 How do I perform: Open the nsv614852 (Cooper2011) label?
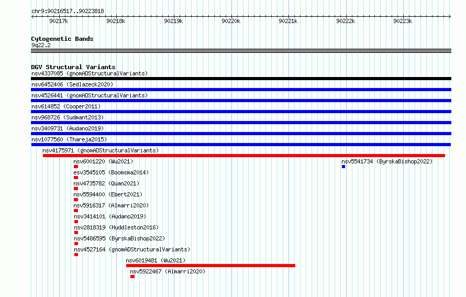click(x=66, y=106)
